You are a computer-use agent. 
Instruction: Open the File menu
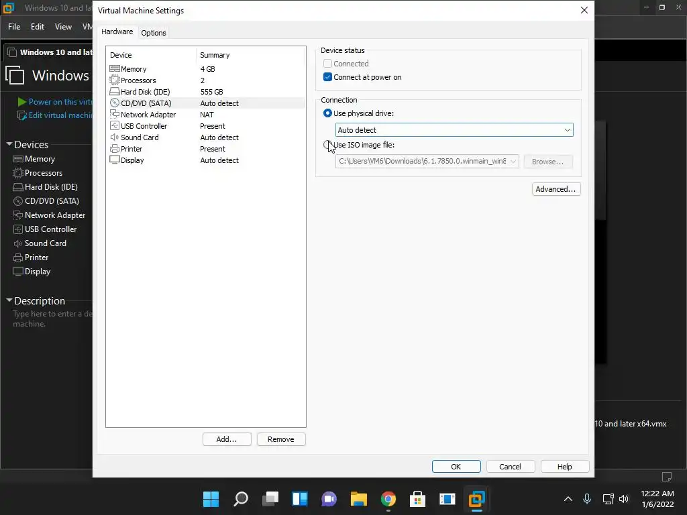[14, 27]
